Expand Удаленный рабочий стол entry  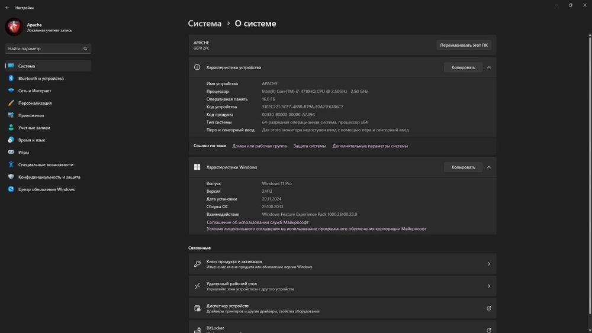point(488,286)
